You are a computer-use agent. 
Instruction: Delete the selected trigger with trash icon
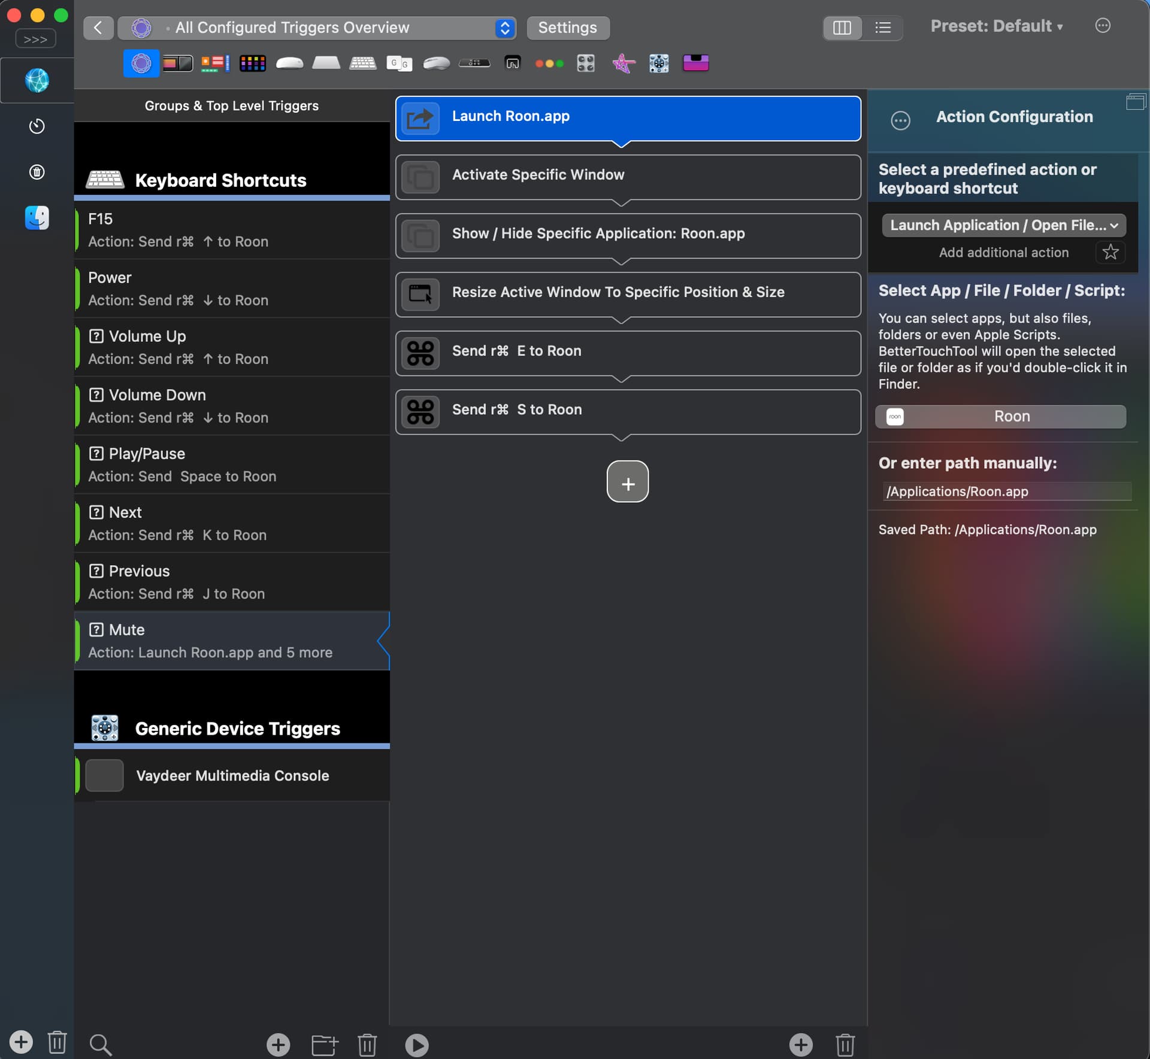point(367,1045)
